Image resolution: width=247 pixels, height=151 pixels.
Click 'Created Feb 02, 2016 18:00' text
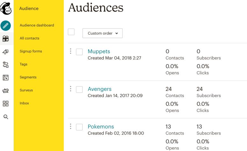pos(116,133)
